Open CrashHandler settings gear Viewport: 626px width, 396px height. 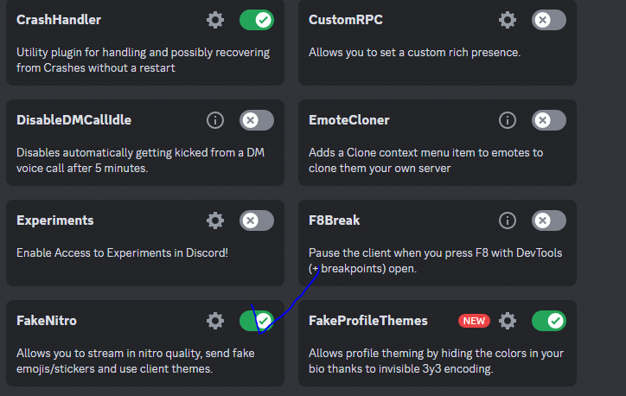click(215, 19)
